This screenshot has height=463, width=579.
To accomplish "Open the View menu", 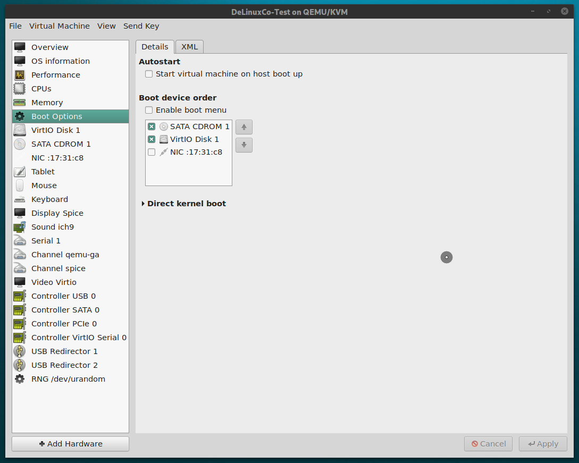I will point(106,26).
